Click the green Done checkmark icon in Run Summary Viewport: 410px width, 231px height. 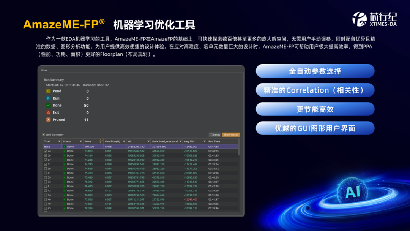(48, 105)
